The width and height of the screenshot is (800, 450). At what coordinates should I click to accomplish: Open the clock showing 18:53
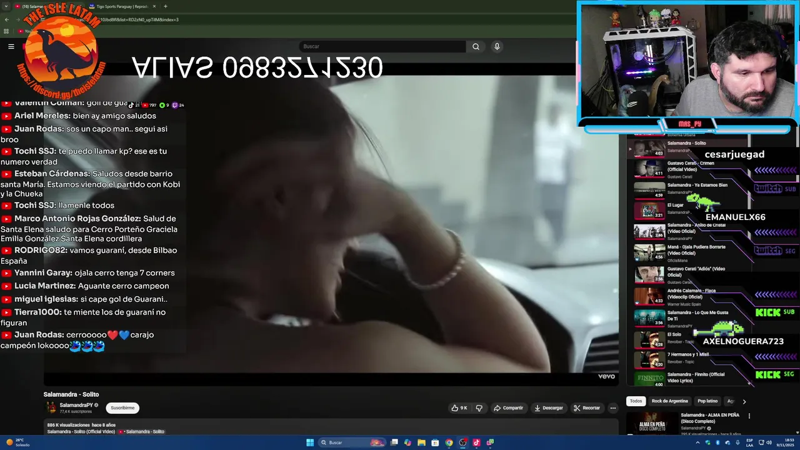click(784, 442)
